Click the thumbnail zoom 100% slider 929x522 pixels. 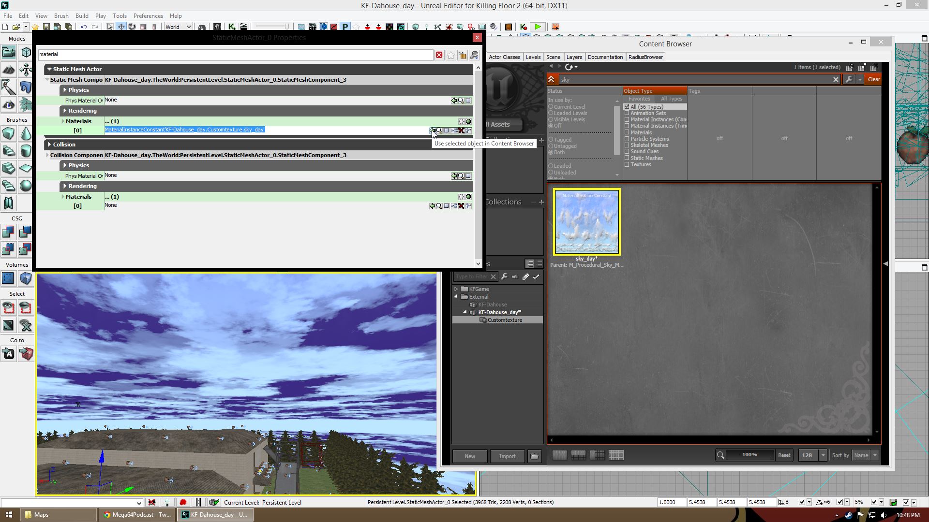pos(749,455)
